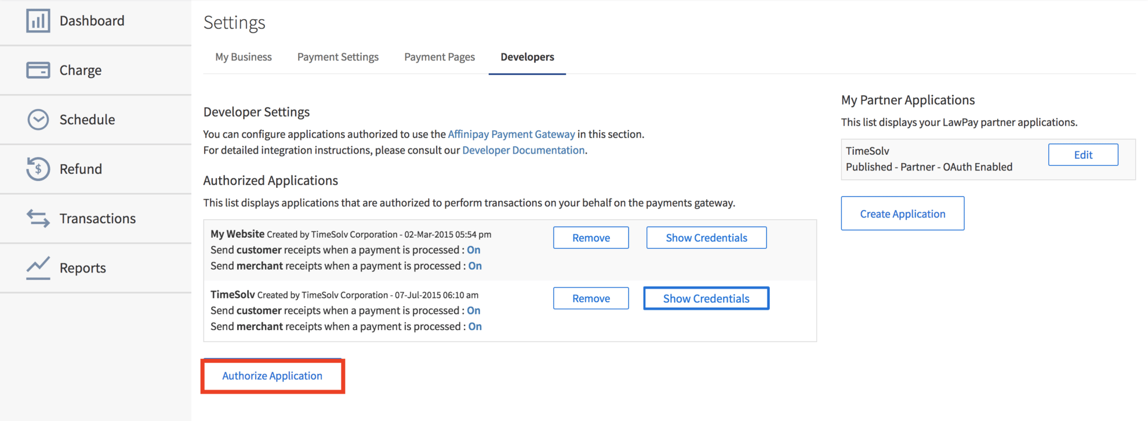Show Credentials for TimeSolv application

point(706,298)
